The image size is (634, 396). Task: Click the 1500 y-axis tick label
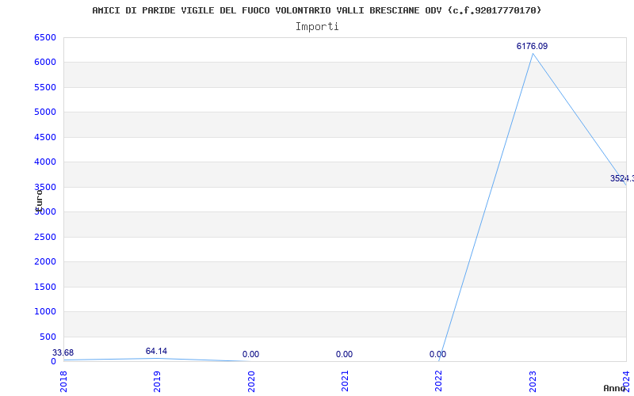(x=45, y=287)
